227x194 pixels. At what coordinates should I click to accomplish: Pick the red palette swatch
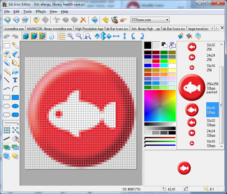(156, 61)
